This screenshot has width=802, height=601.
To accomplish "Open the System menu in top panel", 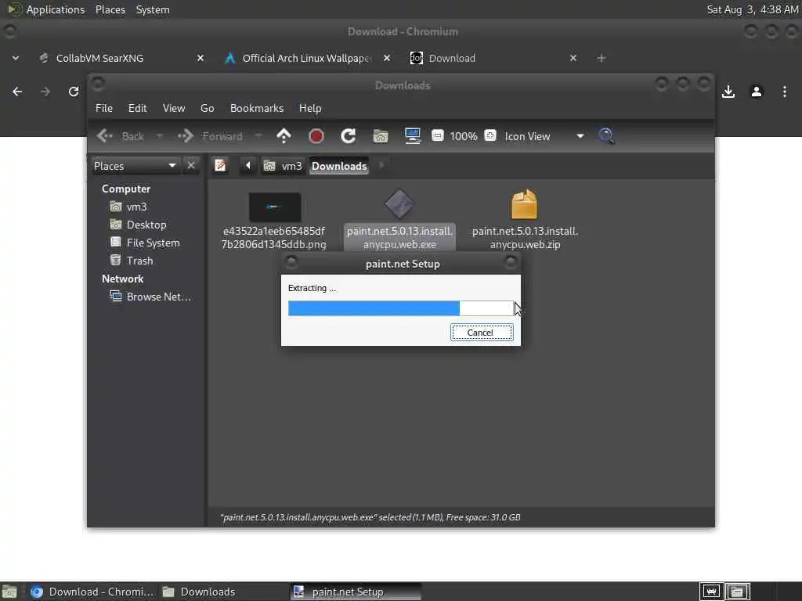I will click(x=153, y=9).
